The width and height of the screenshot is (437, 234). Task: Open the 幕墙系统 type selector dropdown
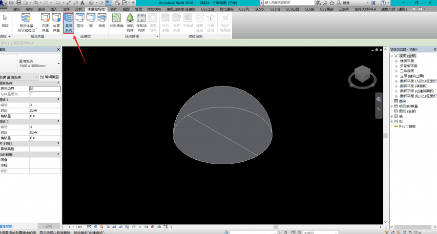(x=58, y=64)
